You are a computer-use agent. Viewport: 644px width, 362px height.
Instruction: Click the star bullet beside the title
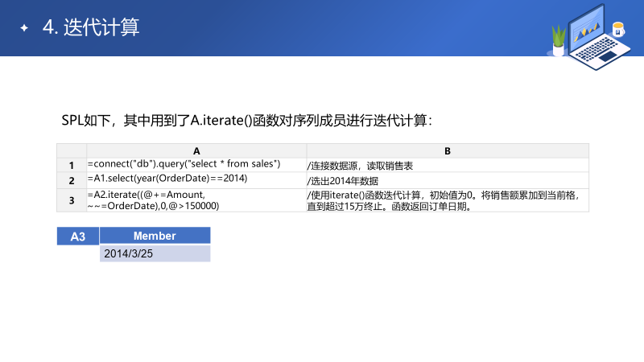point(24,28)
